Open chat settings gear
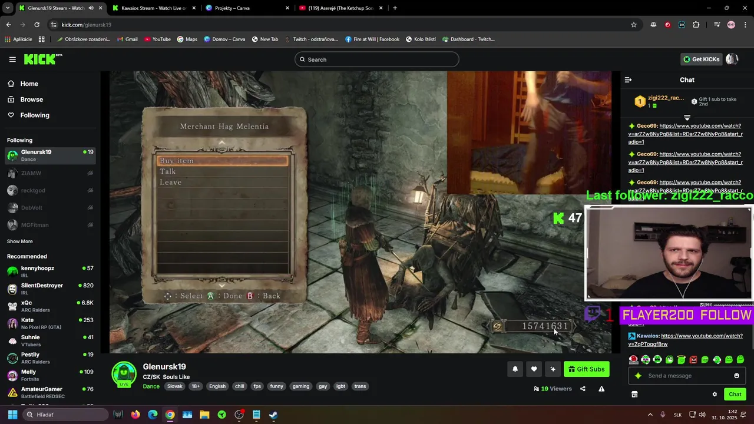 tap(715, 395)
